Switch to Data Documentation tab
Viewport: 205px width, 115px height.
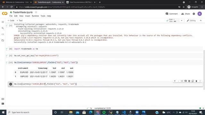pos(81,2)
